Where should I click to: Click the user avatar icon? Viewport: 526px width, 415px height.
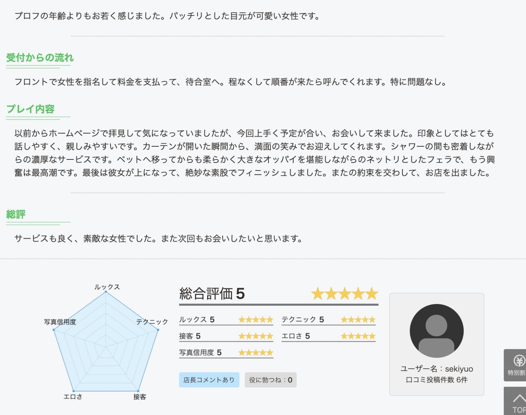[436, 331]
